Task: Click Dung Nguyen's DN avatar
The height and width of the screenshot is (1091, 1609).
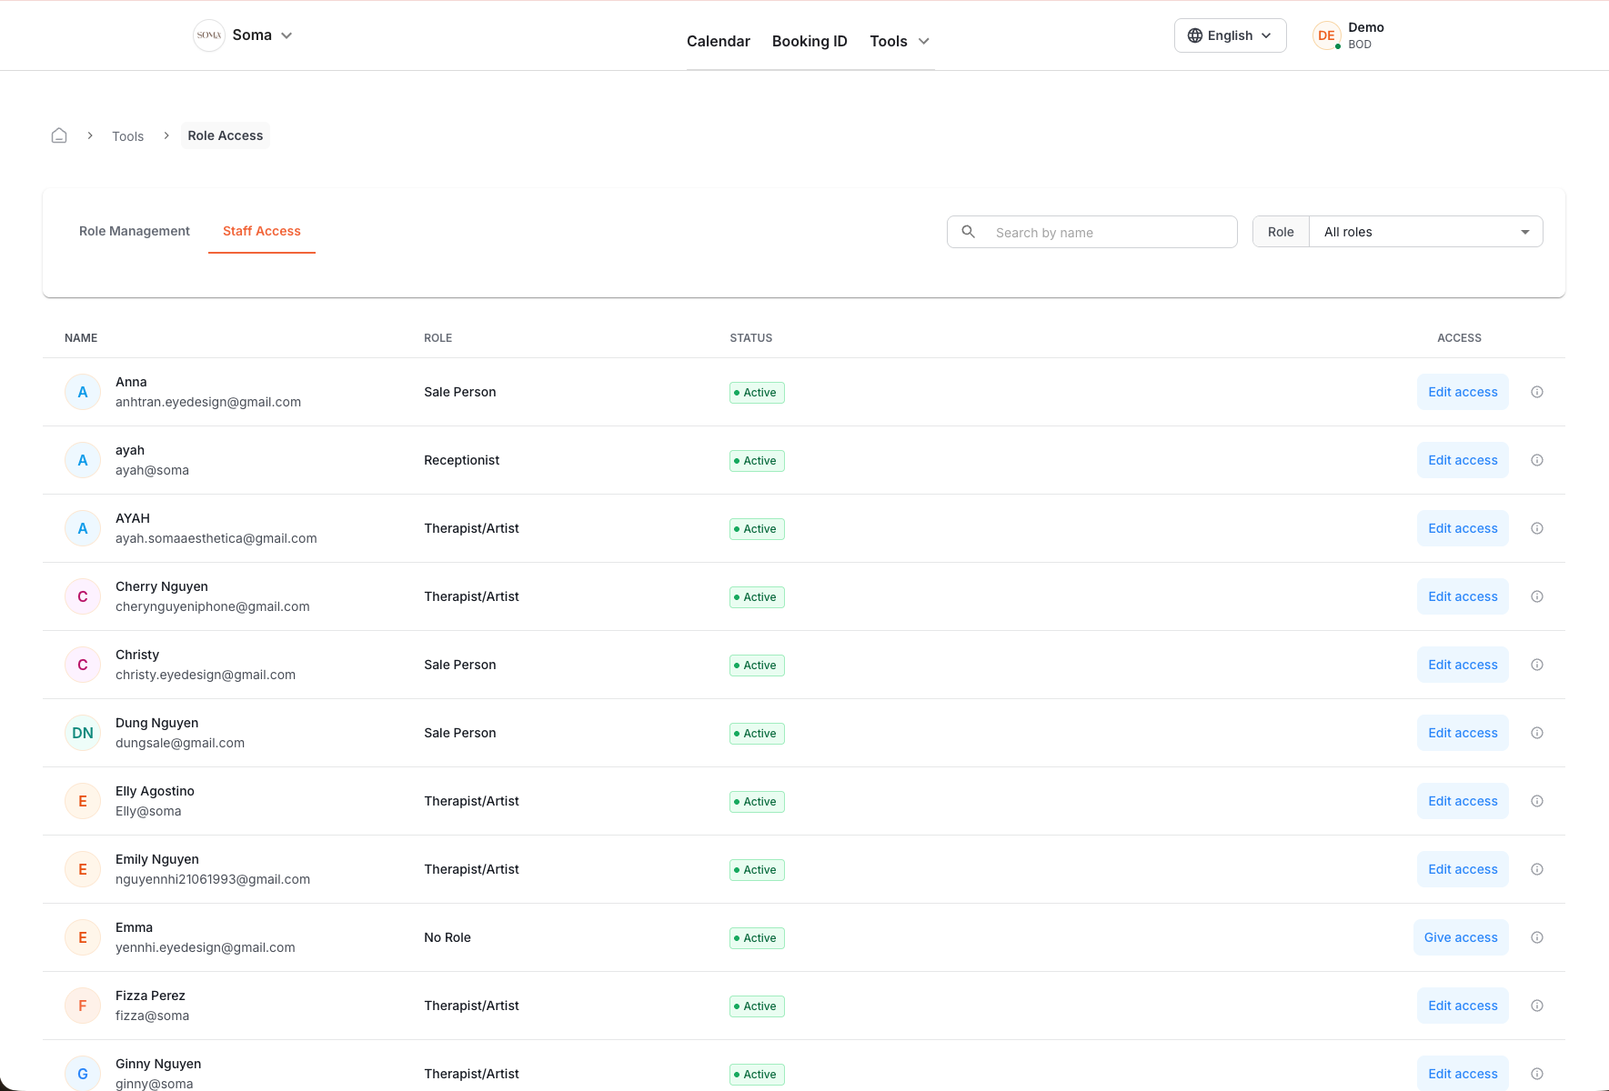Action: point(83,733)
